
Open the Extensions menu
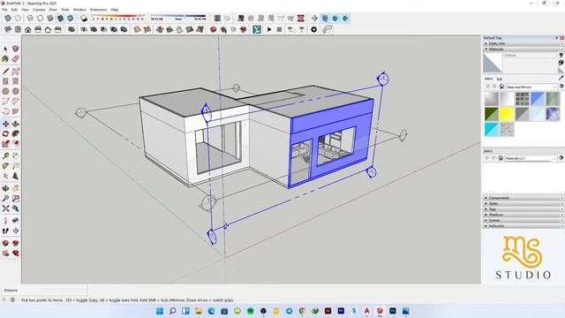[98, 10]
